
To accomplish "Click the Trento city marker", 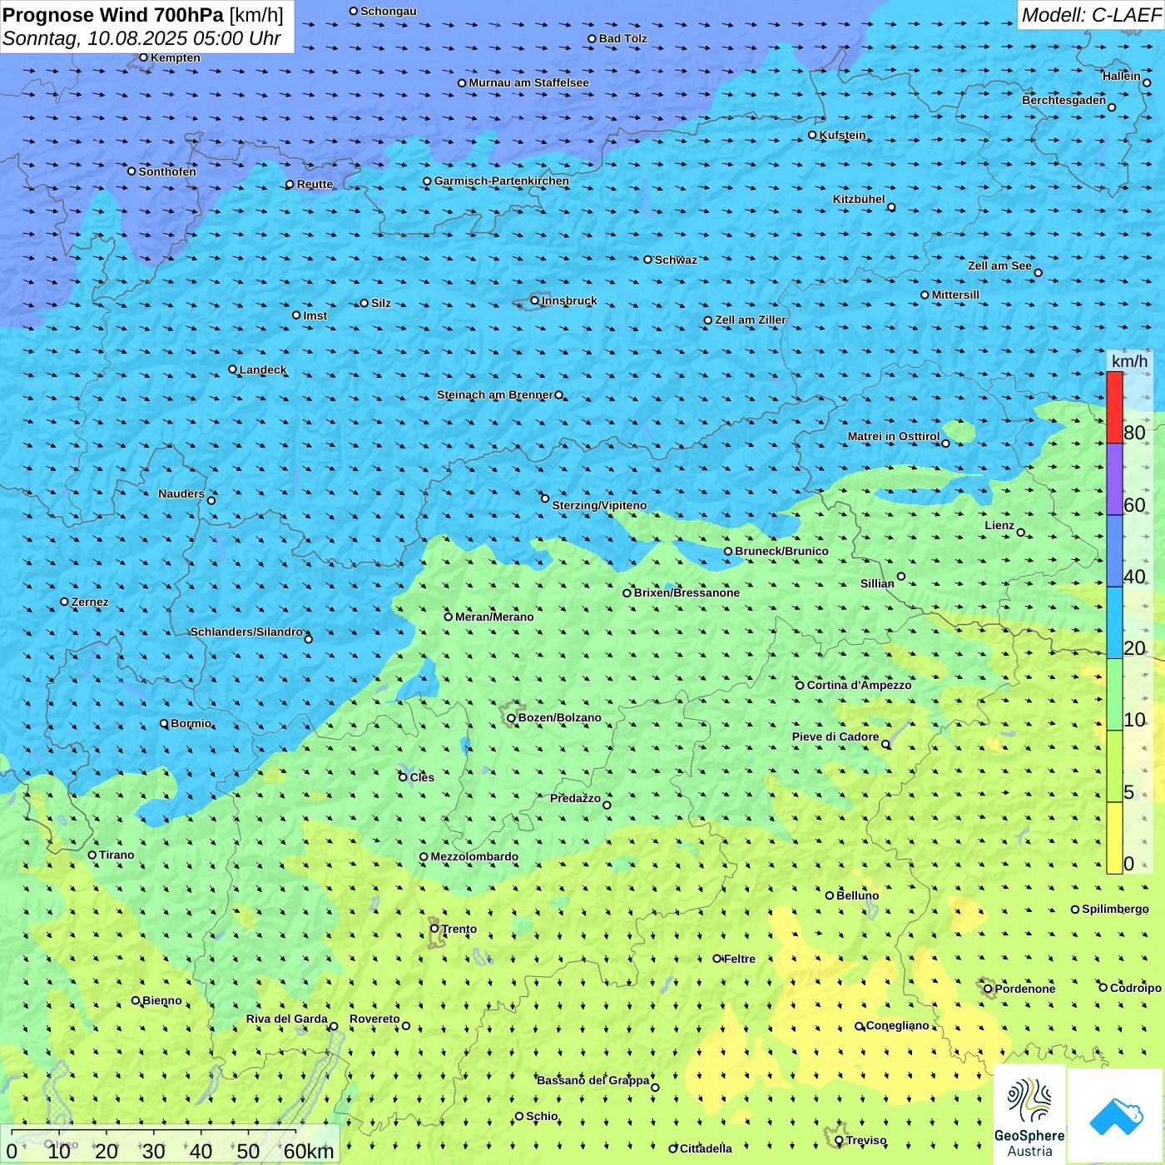I will [434, 929].
